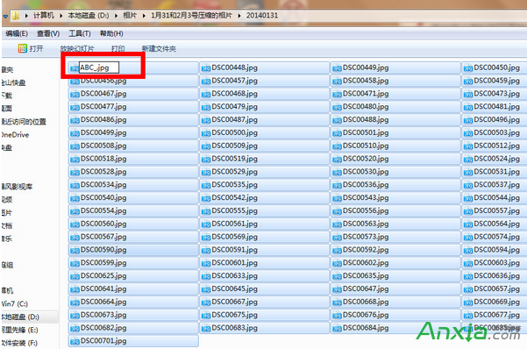This screenshot has width=527, height=349.
Task: Select 最近访问的位置 in navigation pane
Action: (x=24, y=122)
